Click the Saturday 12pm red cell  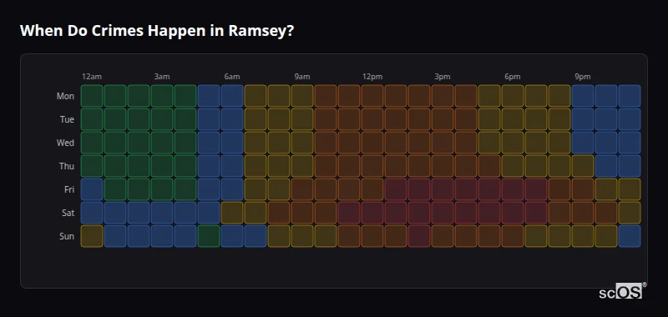point(372,213)
